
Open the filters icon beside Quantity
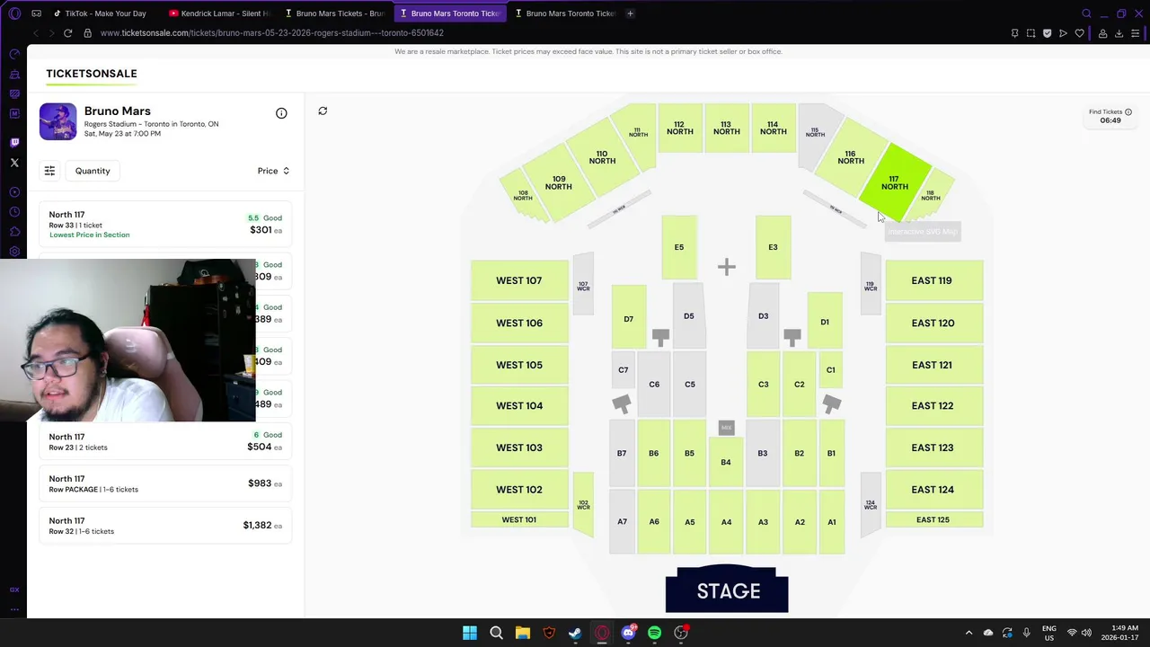pyautogui.click(x=49, y=171)
